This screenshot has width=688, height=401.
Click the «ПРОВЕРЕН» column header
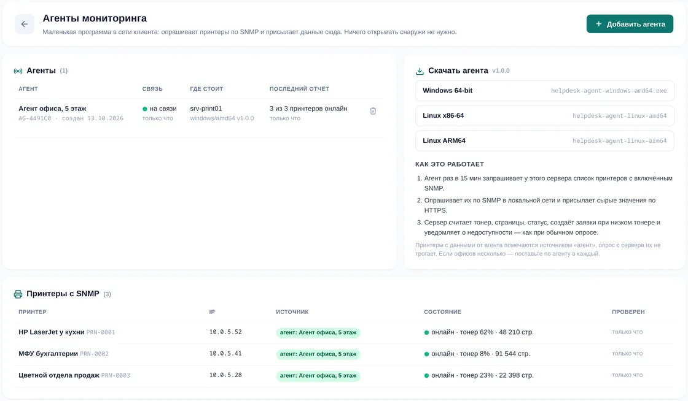[x=628, y=312]
